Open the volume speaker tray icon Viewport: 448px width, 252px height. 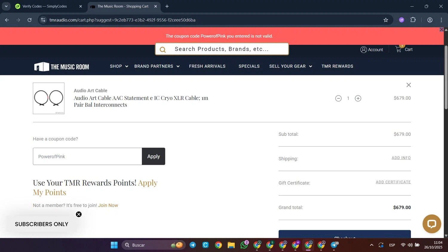click(410, 245)
